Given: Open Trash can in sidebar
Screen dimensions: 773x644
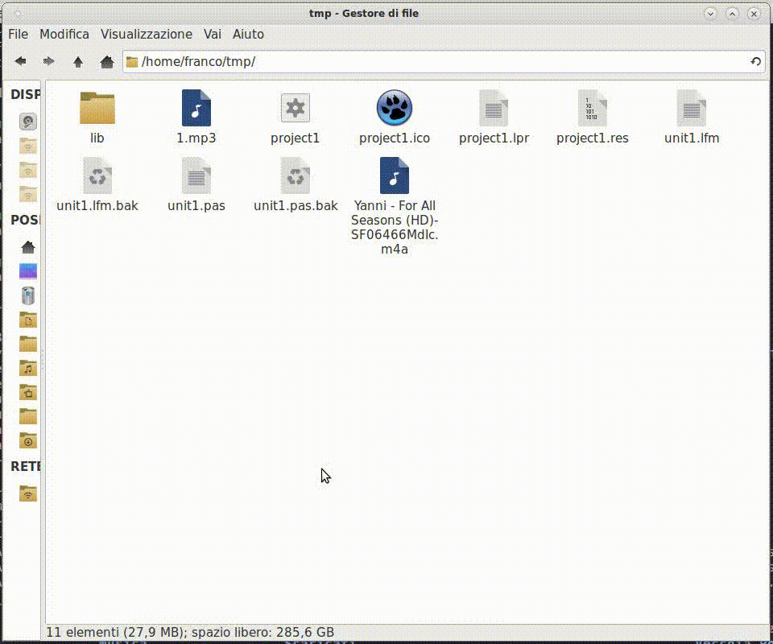Looking at the screenshot, I should click(28, 295).
